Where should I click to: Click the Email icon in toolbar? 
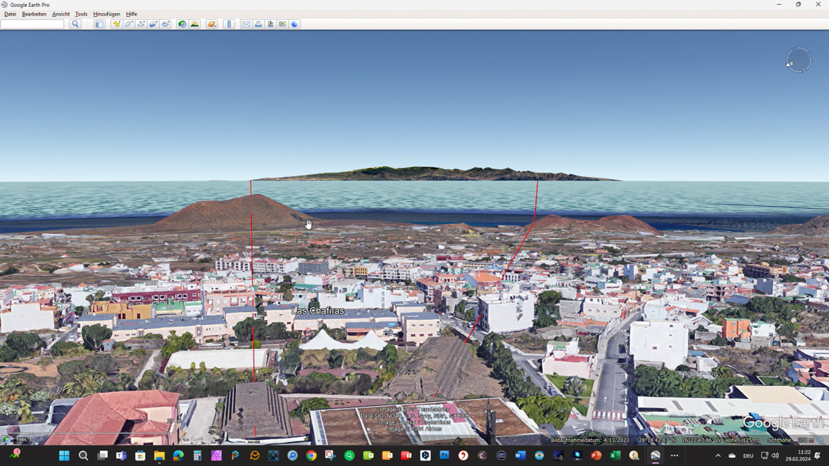[246, 25]
